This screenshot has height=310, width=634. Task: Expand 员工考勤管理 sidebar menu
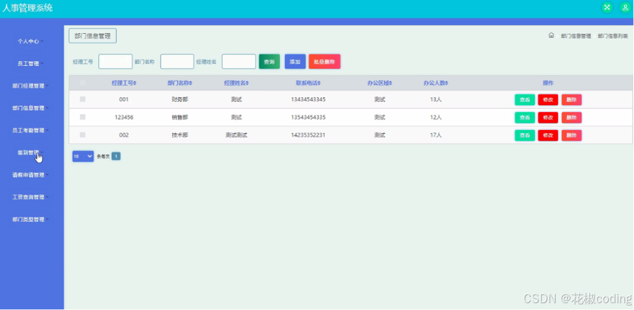click(30, 130)
